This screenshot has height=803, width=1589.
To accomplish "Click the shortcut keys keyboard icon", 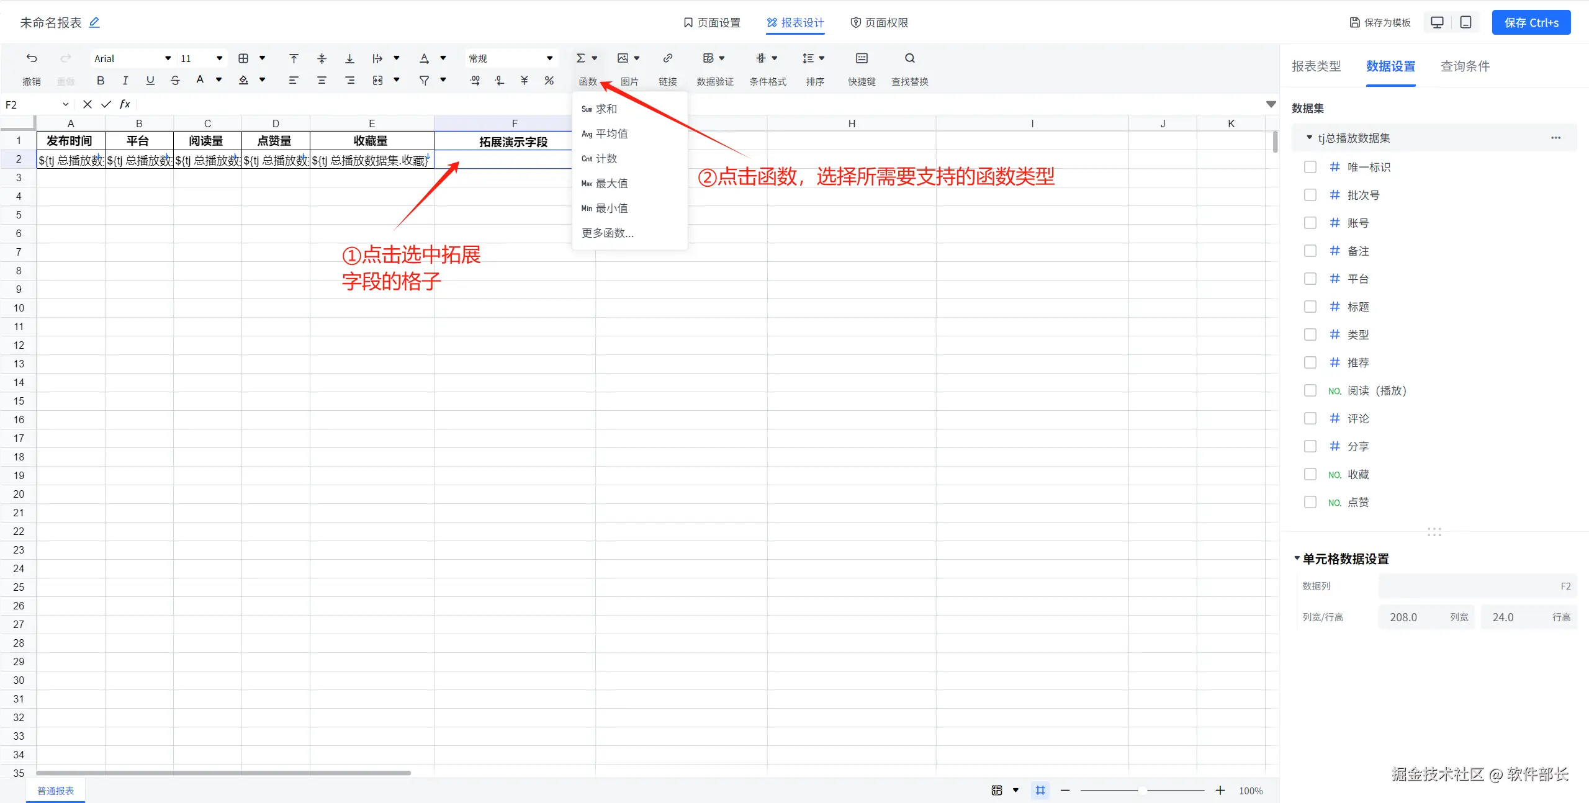I will (862, 58).
